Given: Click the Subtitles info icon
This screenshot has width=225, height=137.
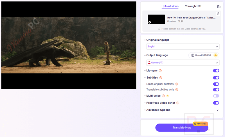Looking at the screenshot, I should point(161,78).
